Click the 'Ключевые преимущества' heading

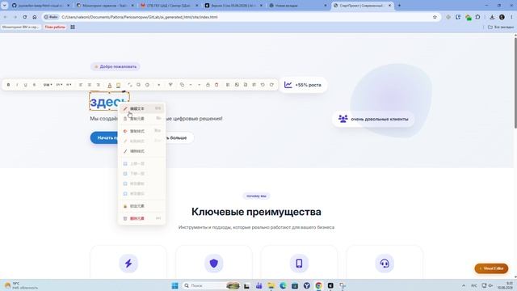click(x=256, y=212)
